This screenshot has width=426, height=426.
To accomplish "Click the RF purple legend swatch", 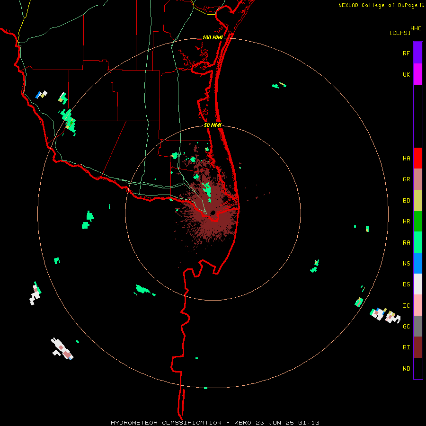I will coord(418,53).
